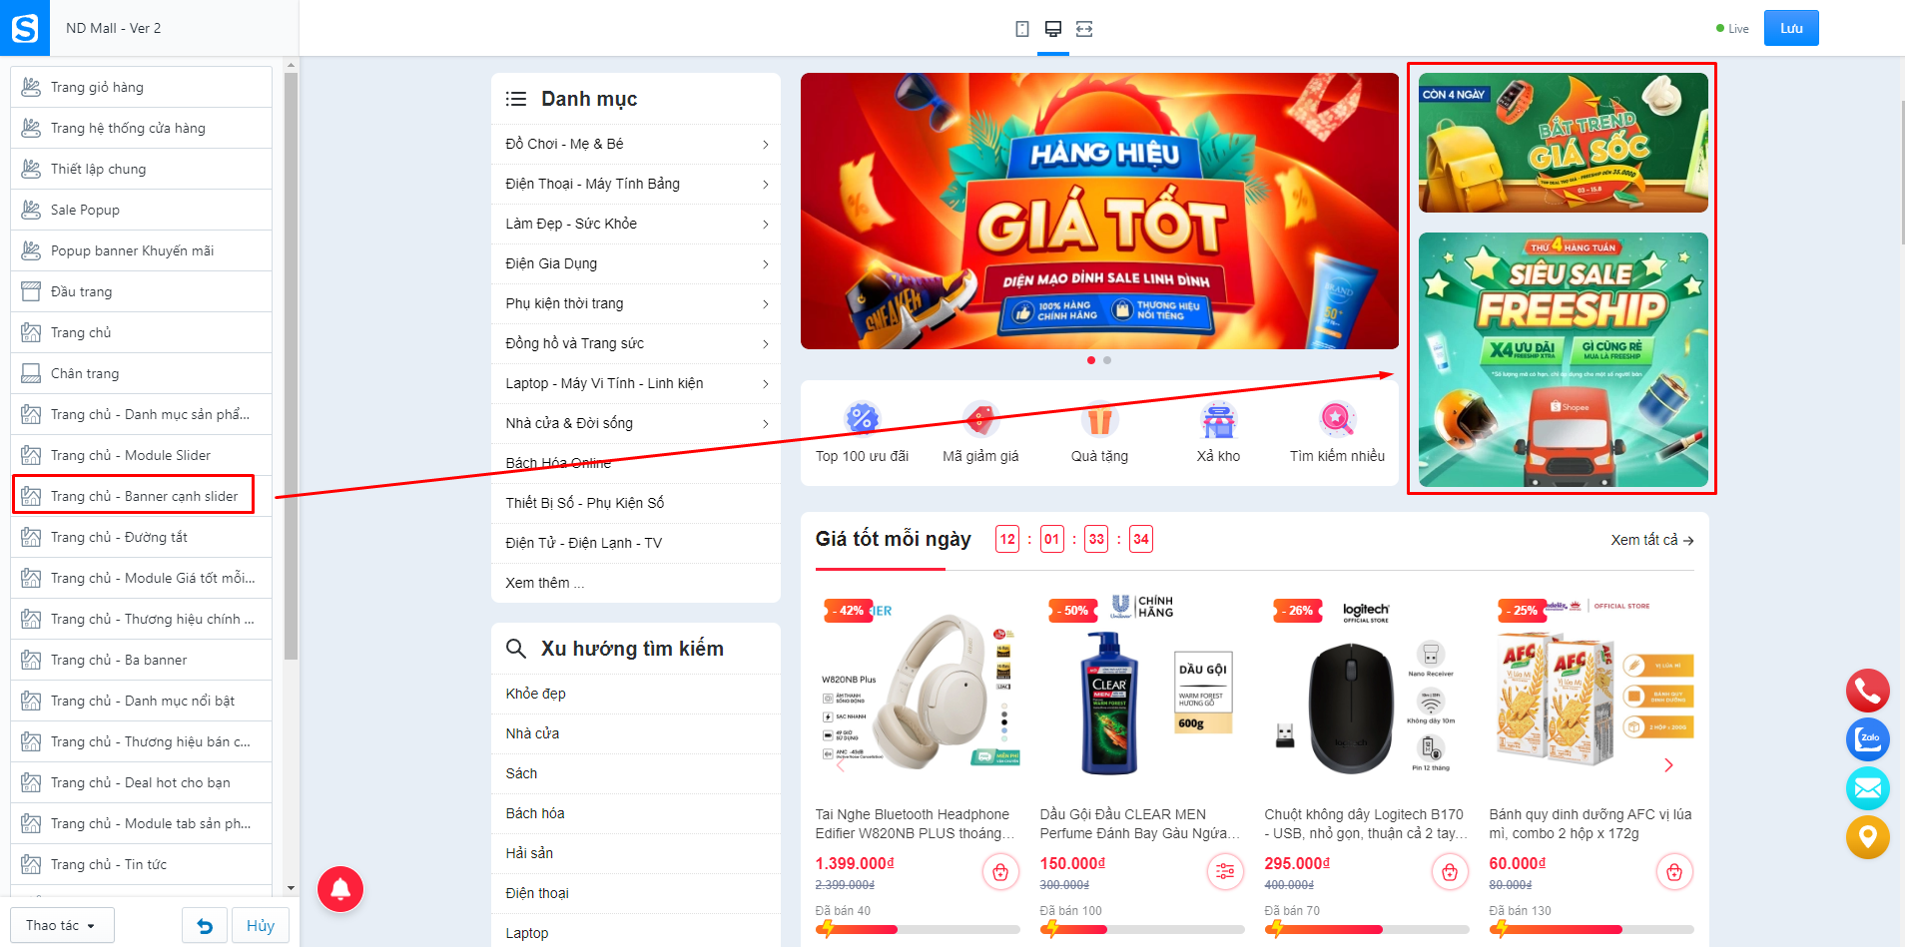This screenshot has height=947, width=1905.
Task: Click the blue email envelope floating icon
Action: coord(1867,788)
